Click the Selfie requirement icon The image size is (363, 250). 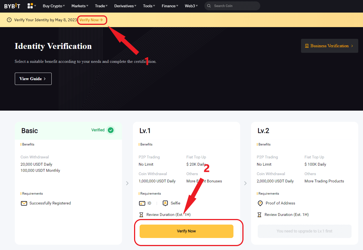(165, 203)
